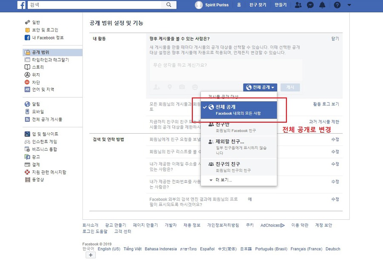Click 수정 for phone number lookup
The image size is (383, 260).
335,182
